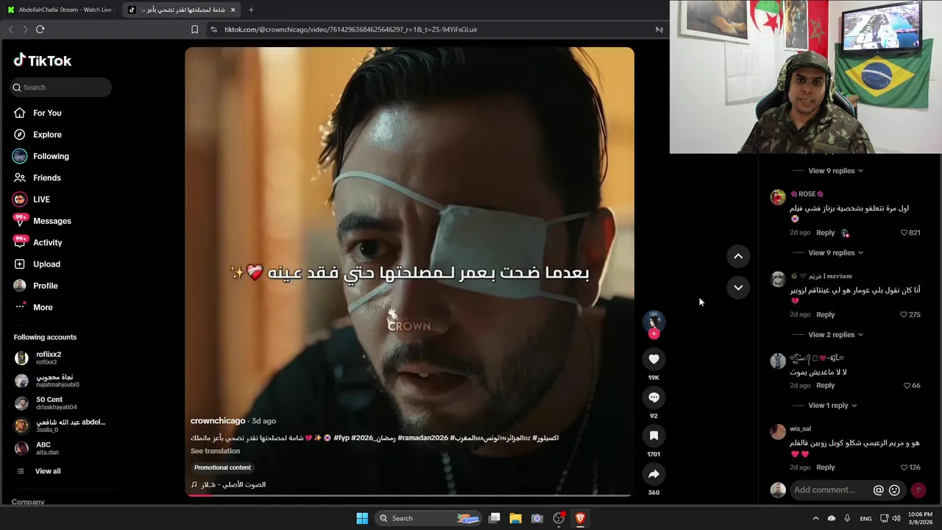Open the video comments icon

pos(654,397)
